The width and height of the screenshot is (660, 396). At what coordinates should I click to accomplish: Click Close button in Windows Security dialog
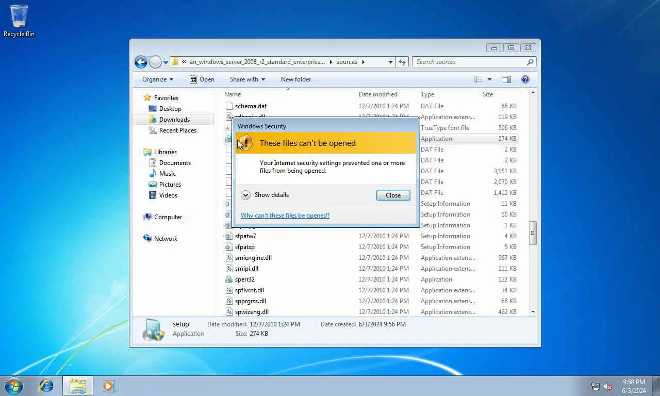click(393, 195)
